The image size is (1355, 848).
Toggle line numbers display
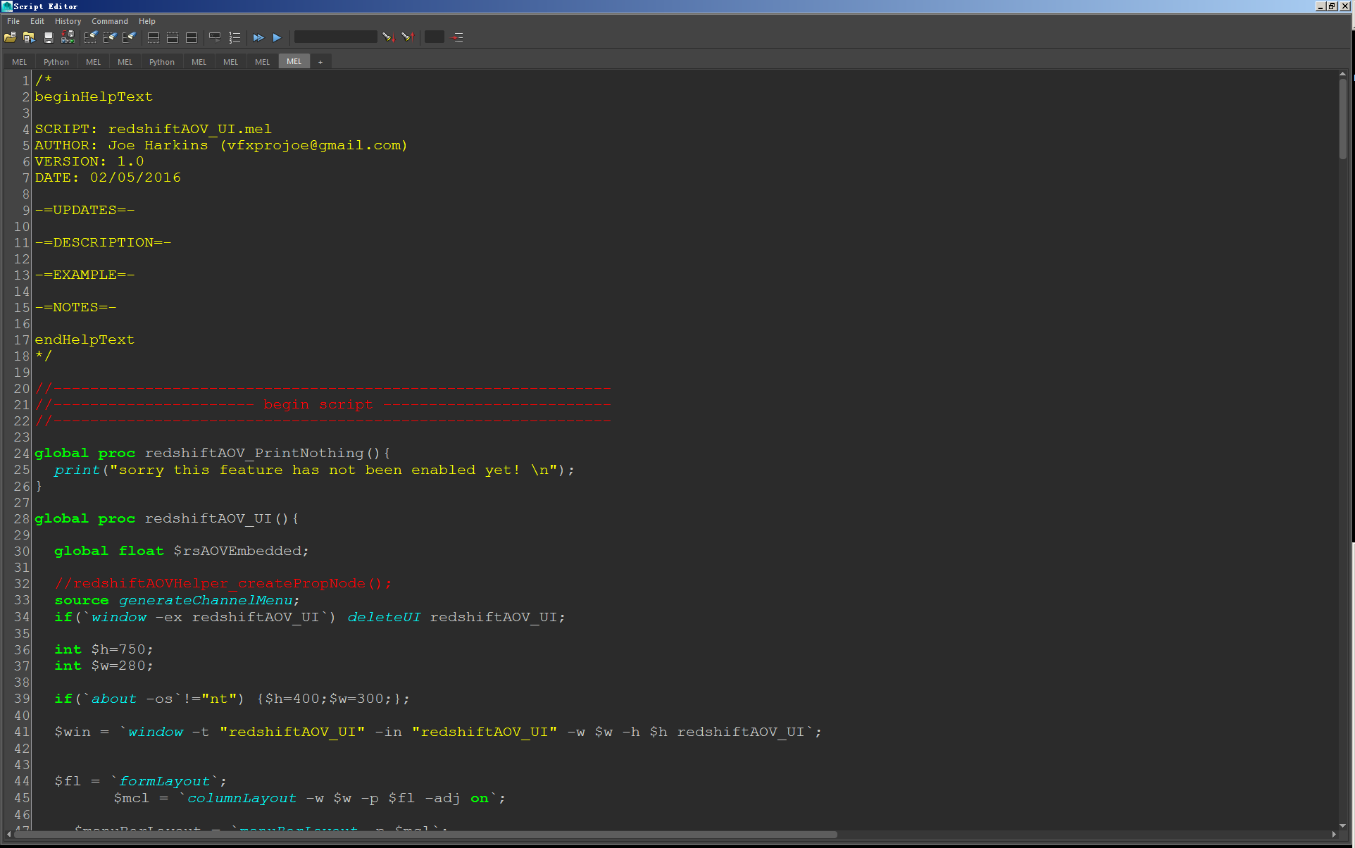[x=235, y=37]
